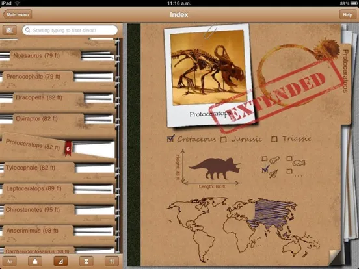Tap the 'Height: 33 ft' label
The width and height of the screenshot is (359, 269).
click(x=178, y=168)
